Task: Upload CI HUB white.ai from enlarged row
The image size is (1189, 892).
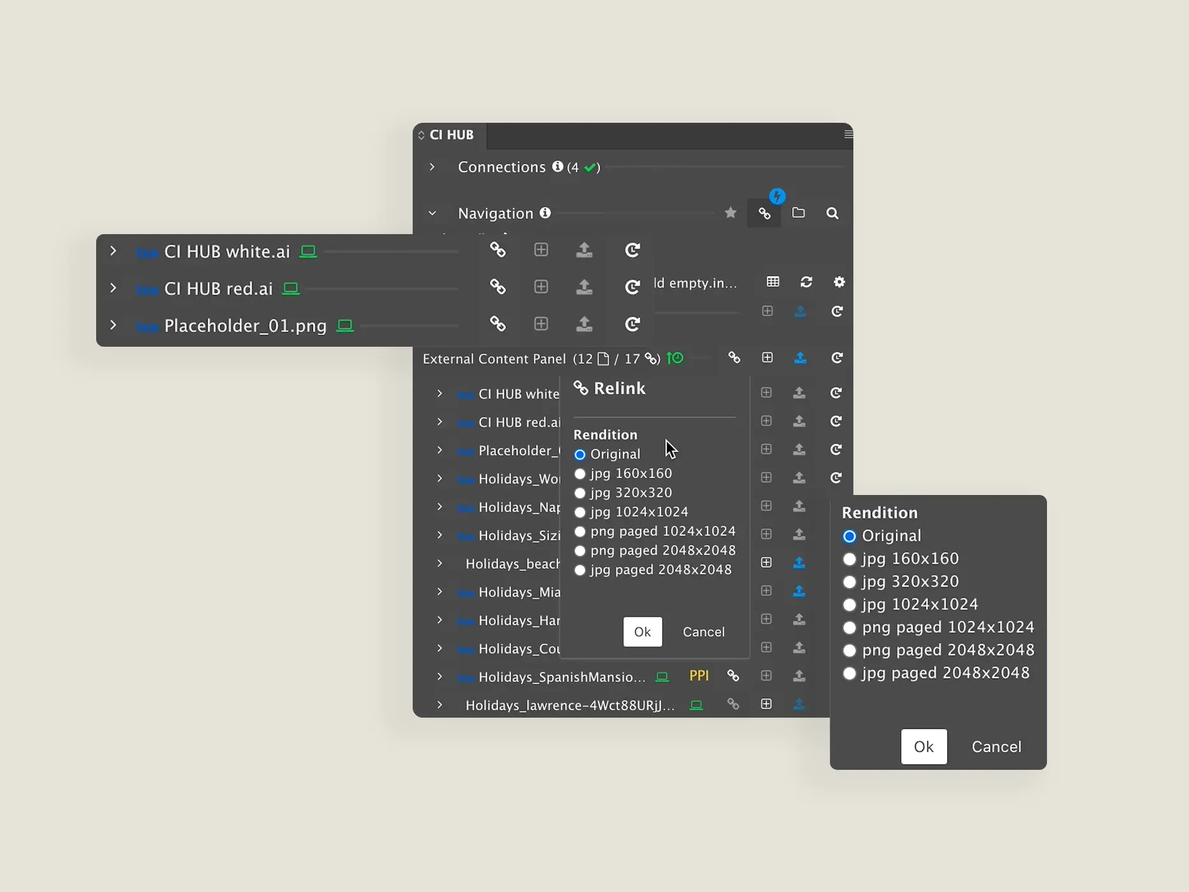Action: coord(584,250)
